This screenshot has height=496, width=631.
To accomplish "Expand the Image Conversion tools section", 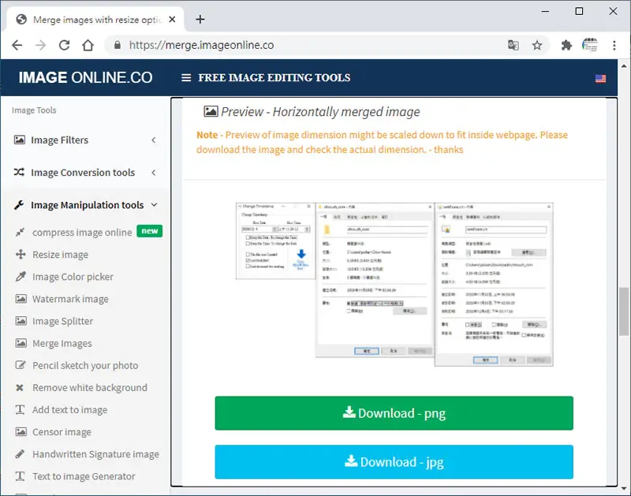I will [85, 173].
